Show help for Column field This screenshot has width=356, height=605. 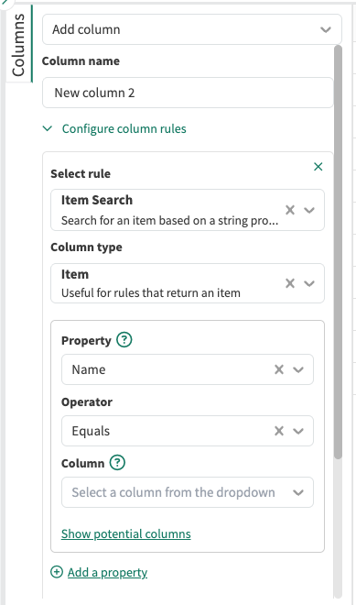point(117,463)
